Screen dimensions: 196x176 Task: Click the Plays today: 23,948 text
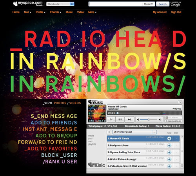(x=168, y=126)
